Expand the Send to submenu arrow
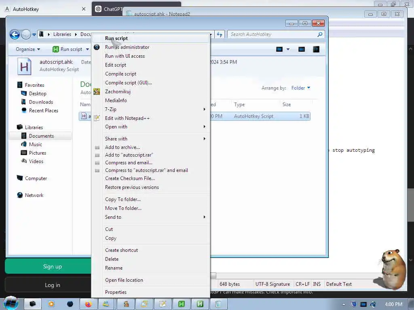414x310 pixels. pos(204,217)
